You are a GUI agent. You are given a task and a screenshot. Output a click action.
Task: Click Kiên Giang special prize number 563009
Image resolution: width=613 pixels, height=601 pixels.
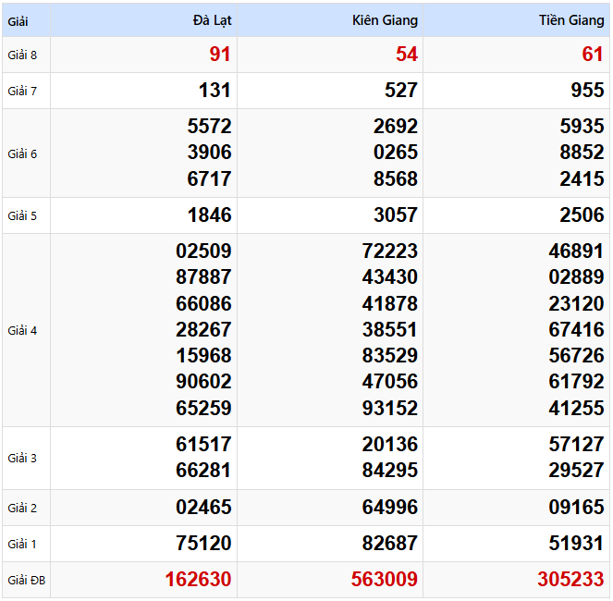(384, 580)
